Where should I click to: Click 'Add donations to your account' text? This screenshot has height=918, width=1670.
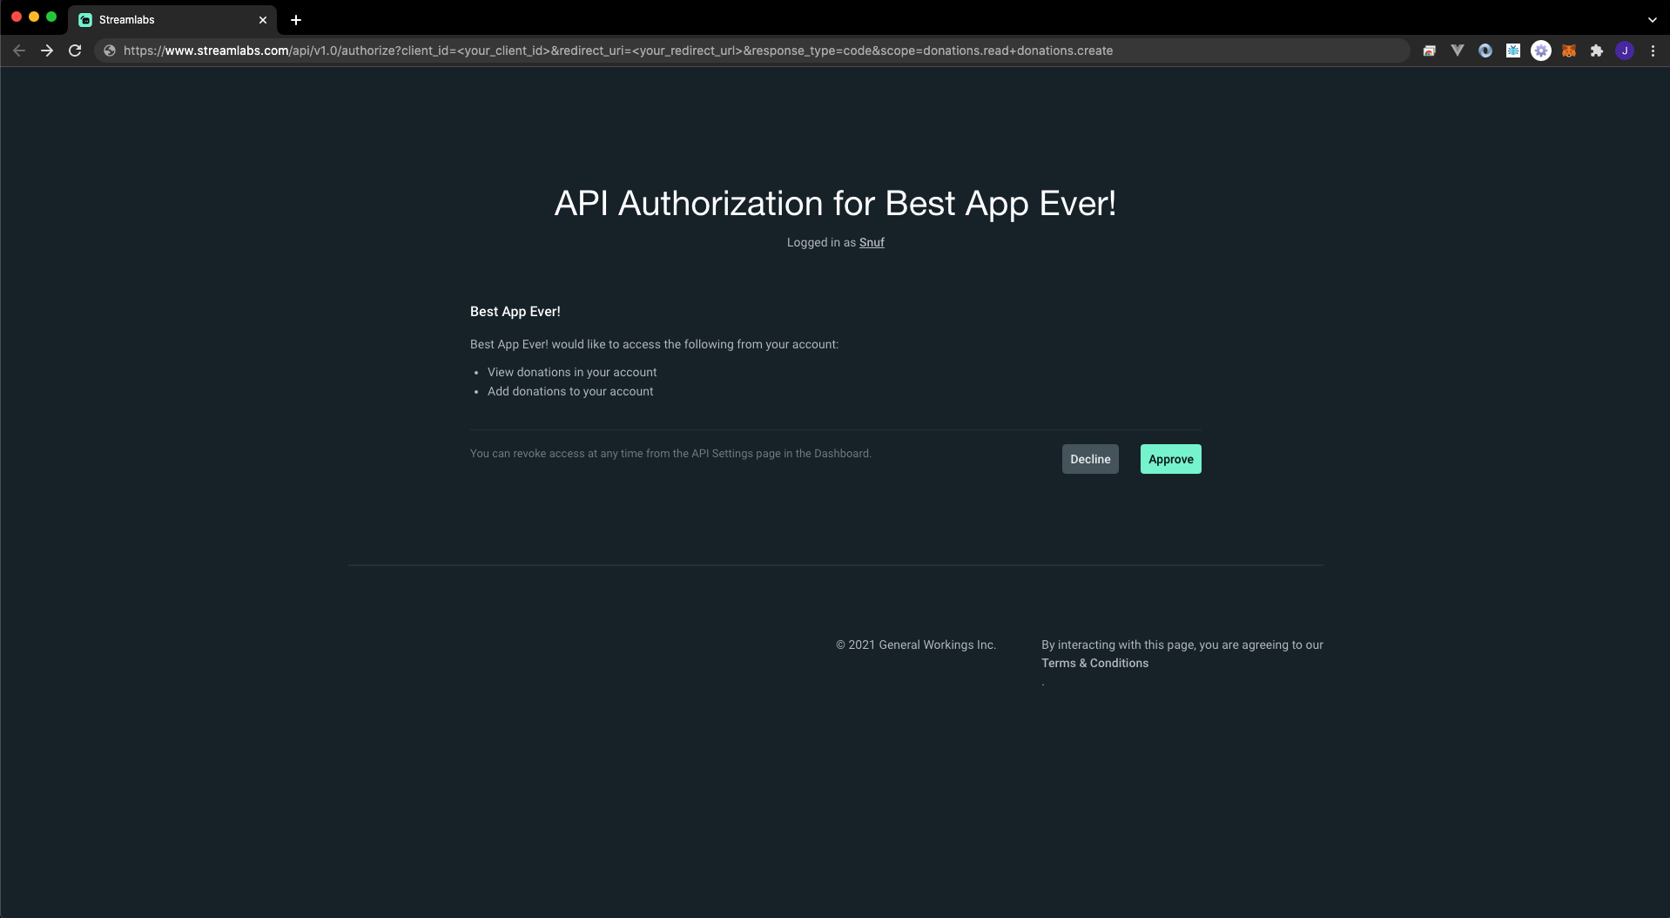click(x=570, y=391)
